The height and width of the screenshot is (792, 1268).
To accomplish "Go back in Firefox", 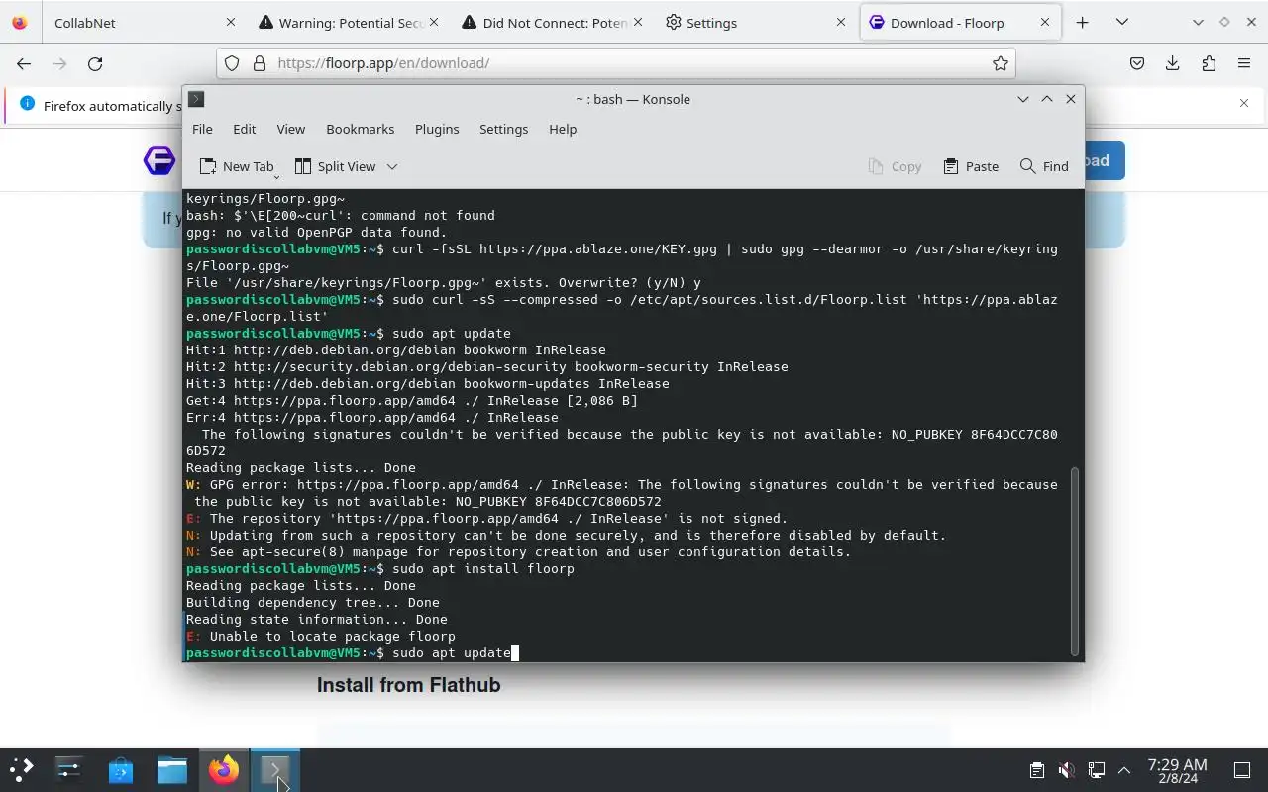I will (24, 63).
